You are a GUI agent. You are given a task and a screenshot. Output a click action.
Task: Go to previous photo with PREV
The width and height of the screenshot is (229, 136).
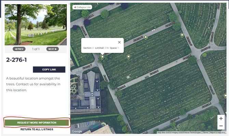click(19, 49)
